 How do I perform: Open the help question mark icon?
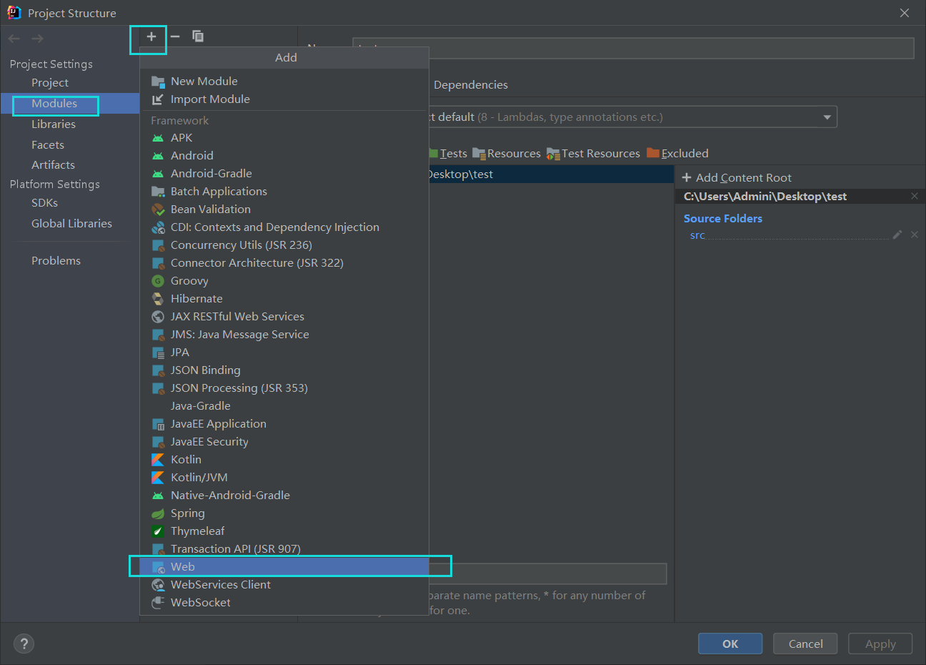point(24,644)
